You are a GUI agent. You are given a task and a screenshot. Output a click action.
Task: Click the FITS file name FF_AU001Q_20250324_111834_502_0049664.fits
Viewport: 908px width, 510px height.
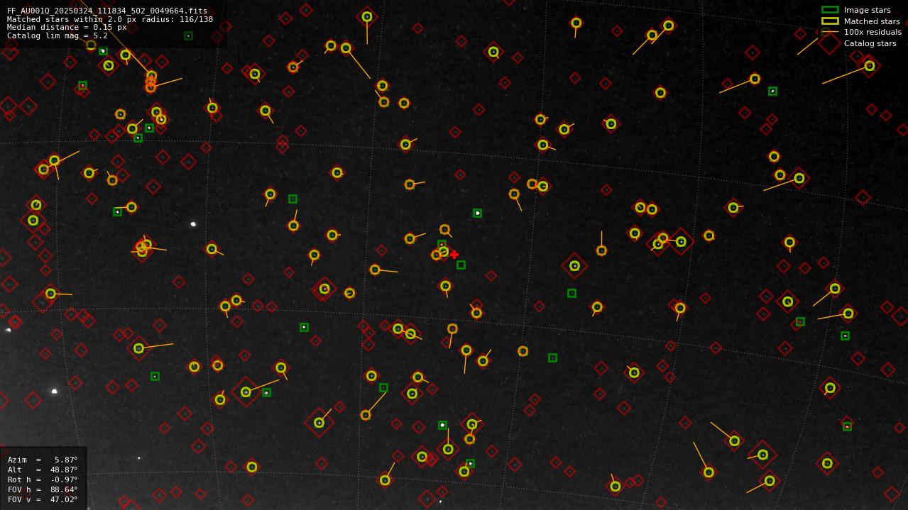tap(107, 11)
